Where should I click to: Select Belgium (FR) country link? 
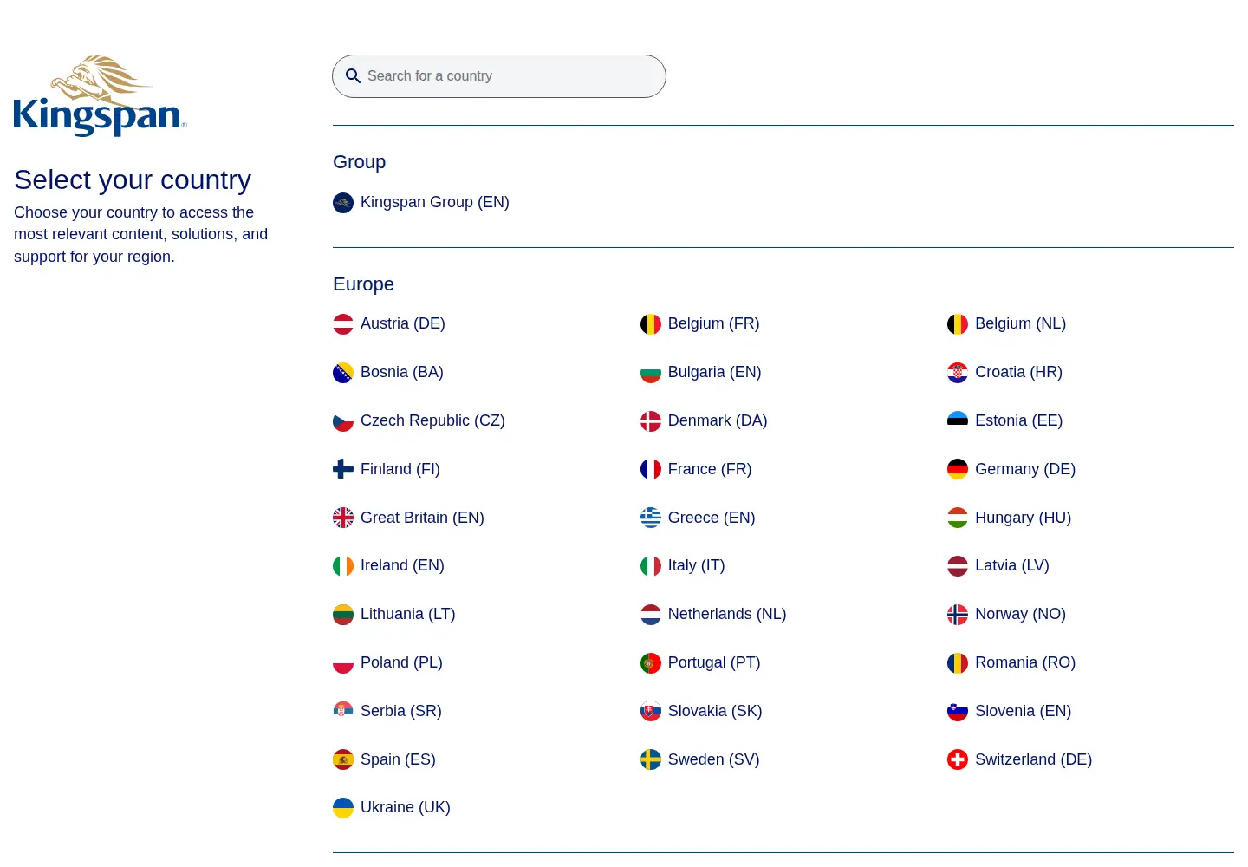tap(700, 323)
